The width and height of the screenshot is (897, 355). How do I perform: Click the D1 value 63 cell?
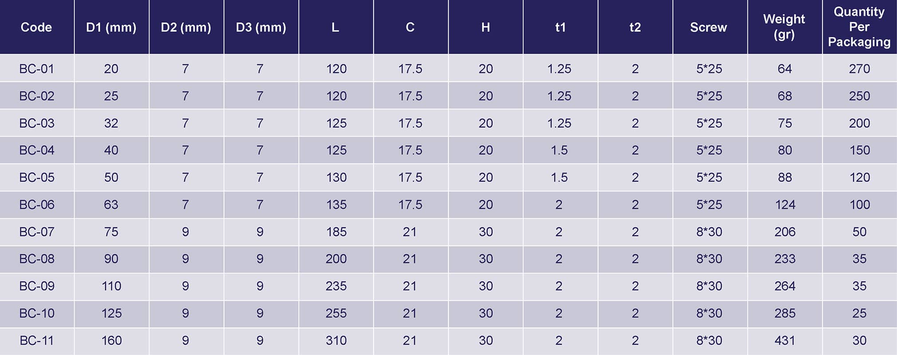111,205
